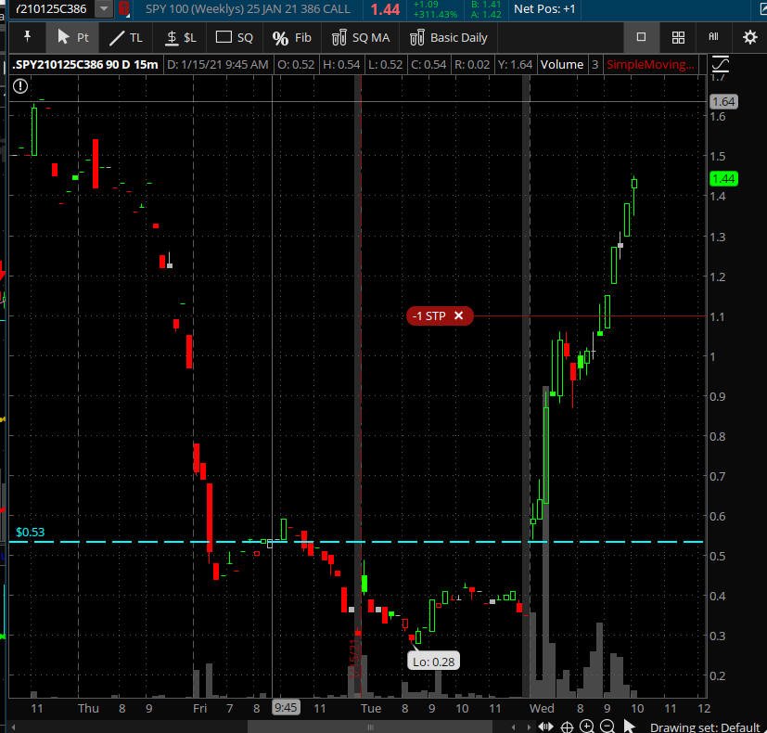Switch to grid chart layout
Screen dimensions: 767x733
coord(678,37)
